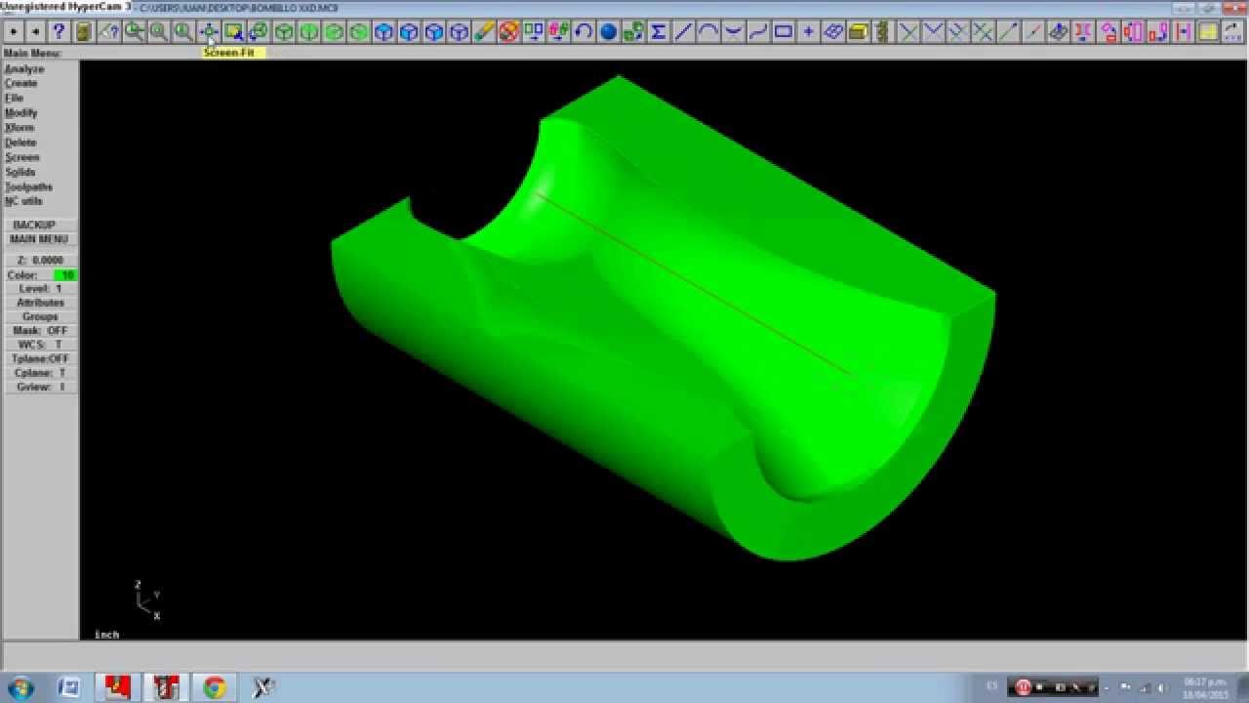Viewport: 1249px width, 703px height.
Task: Select the Create Point plus icon
Action: coord(808,32)
